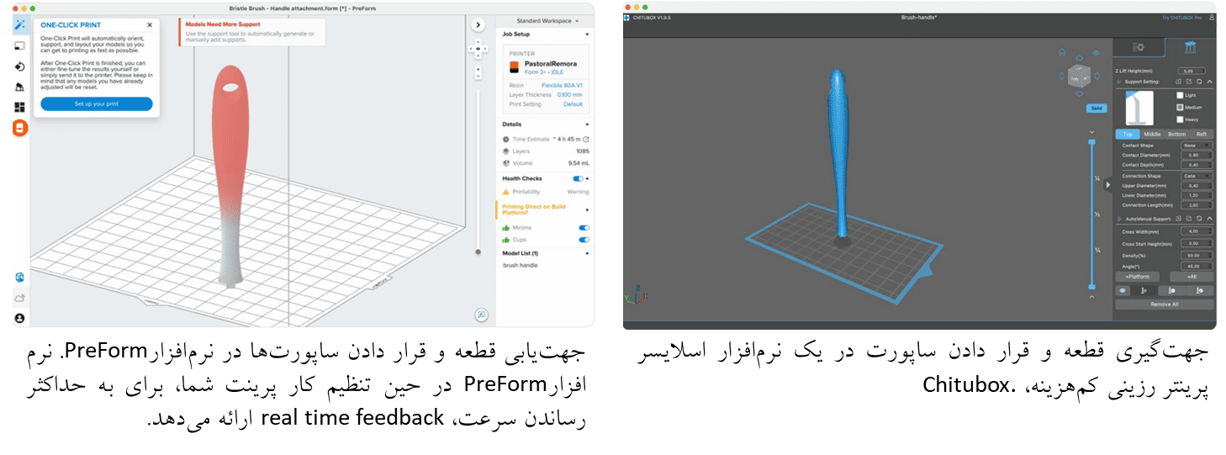Click the user account icon in PreForm
The width and height of the screenshot is (1226, 455).
tap(19, 318)
